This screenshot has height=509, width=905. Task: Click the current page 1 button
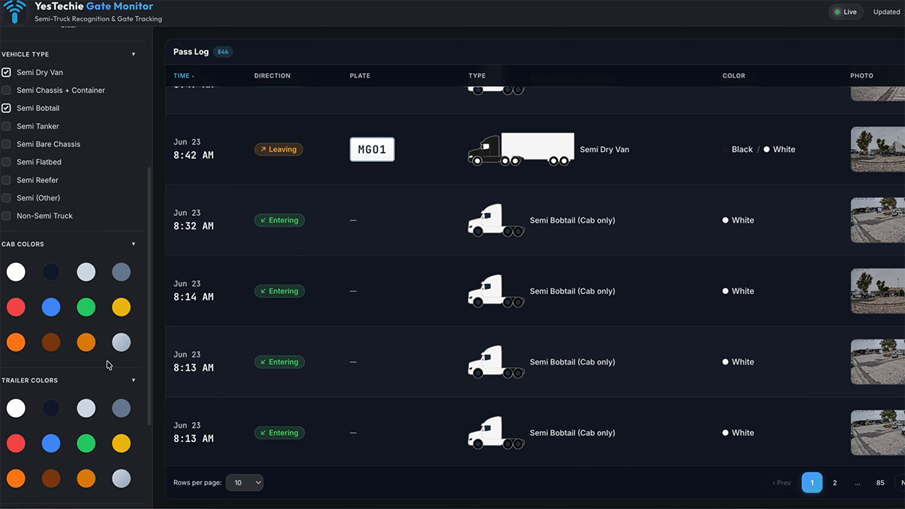click(812, 483)
